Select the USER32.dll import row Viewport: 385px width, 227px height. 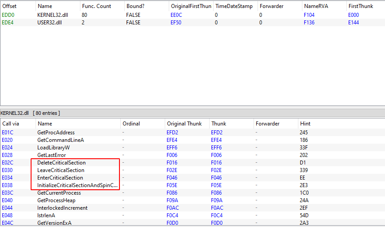[x=193, y=23]
